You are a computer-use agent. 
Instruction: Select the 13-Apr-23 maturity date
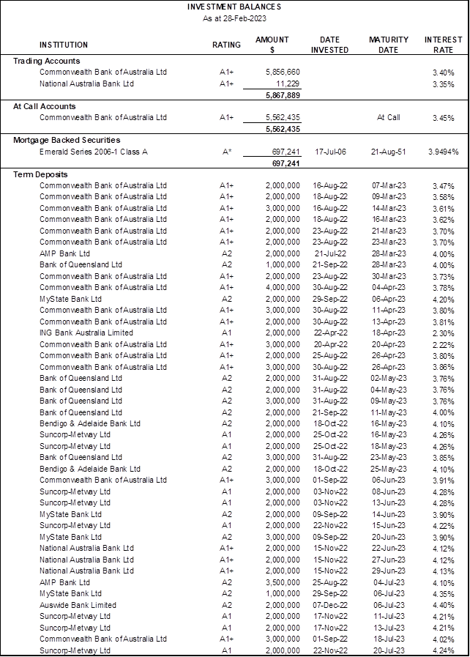(x=389, y=322)
